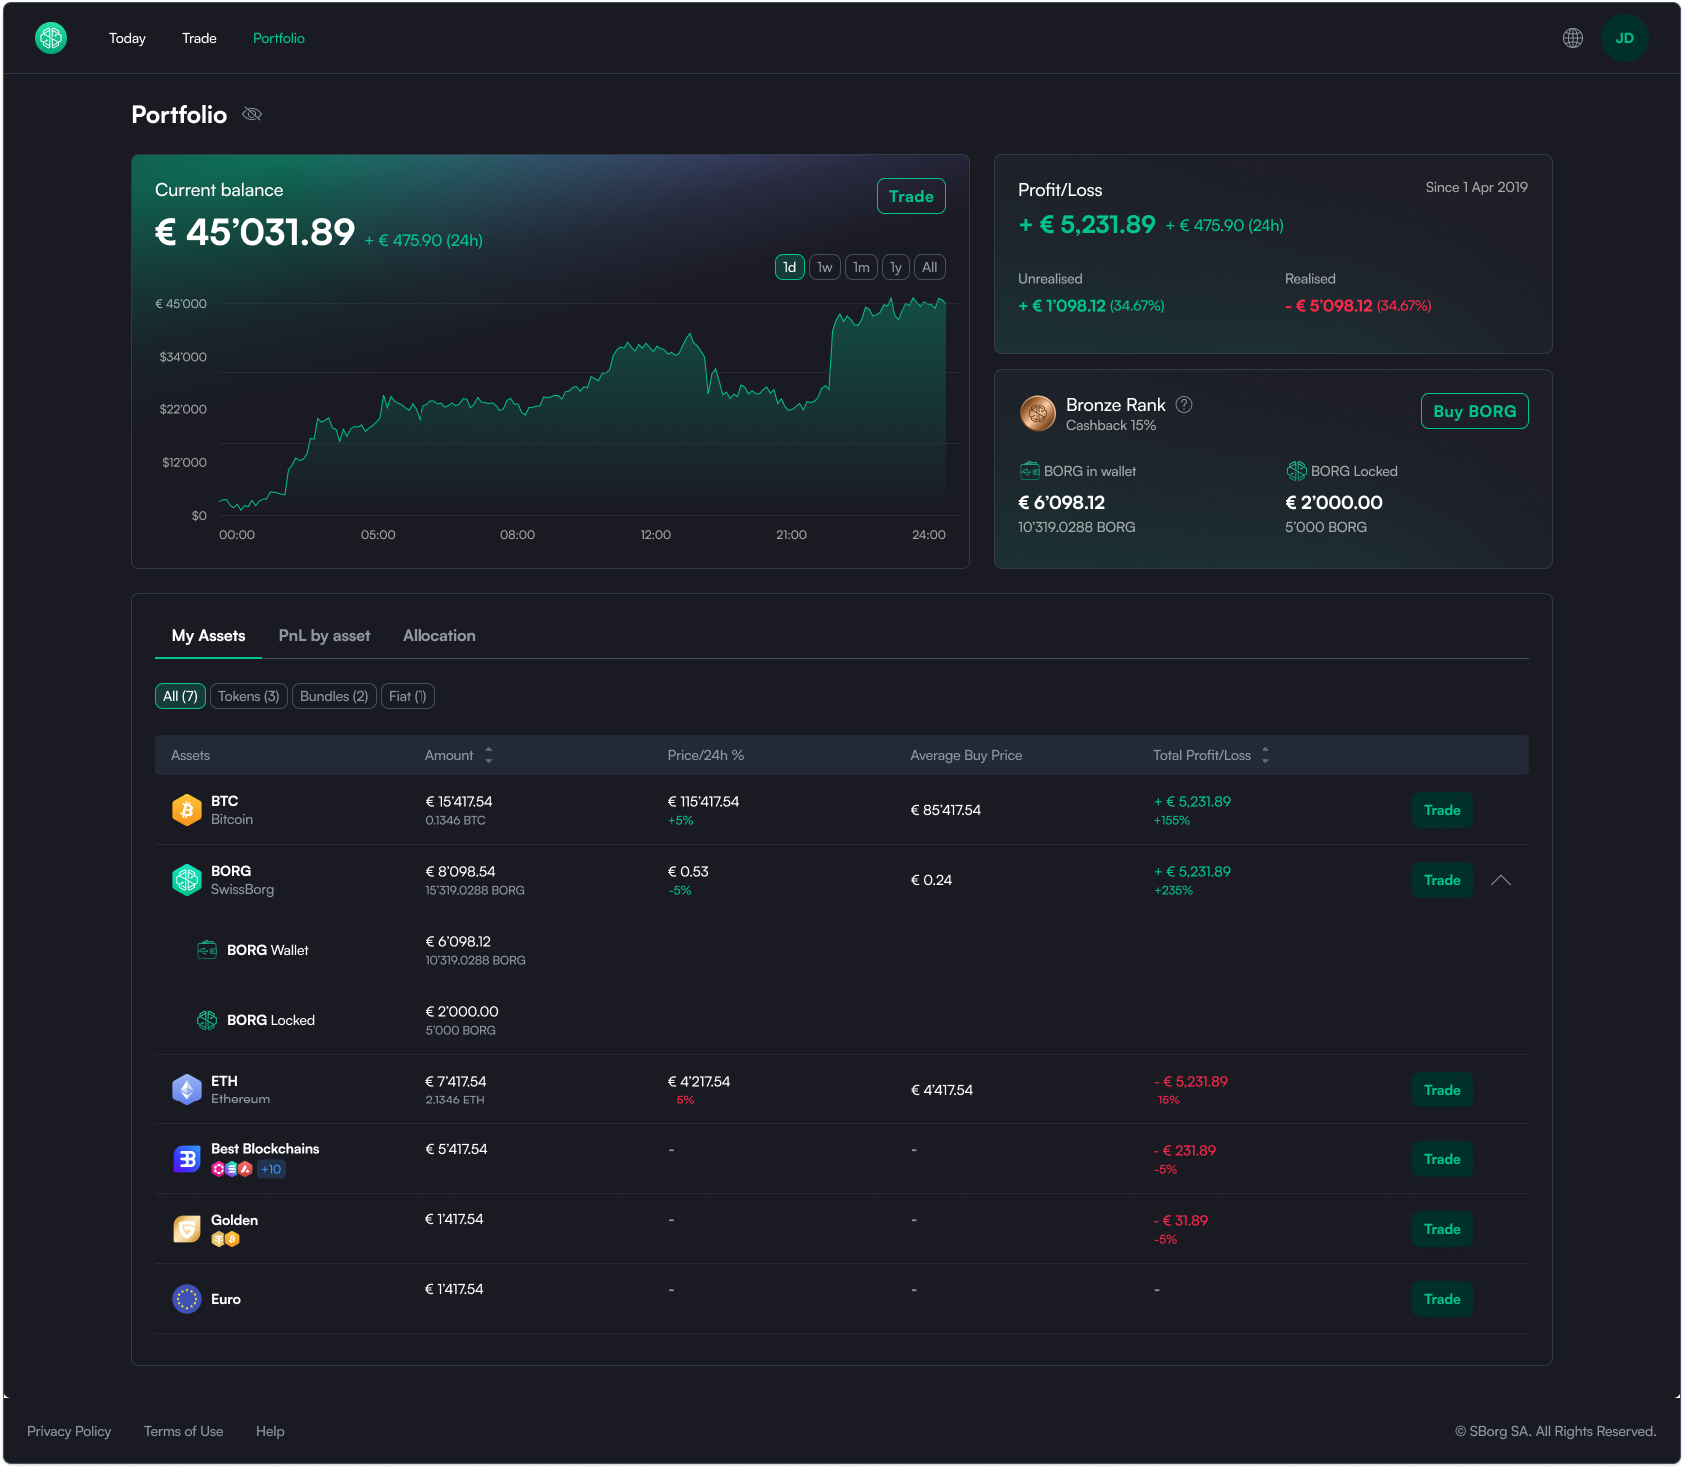The width and height of the screenshot is (1684, 1468).
Task: Click Trade button in BORG row
Action: coord(1442,880)
